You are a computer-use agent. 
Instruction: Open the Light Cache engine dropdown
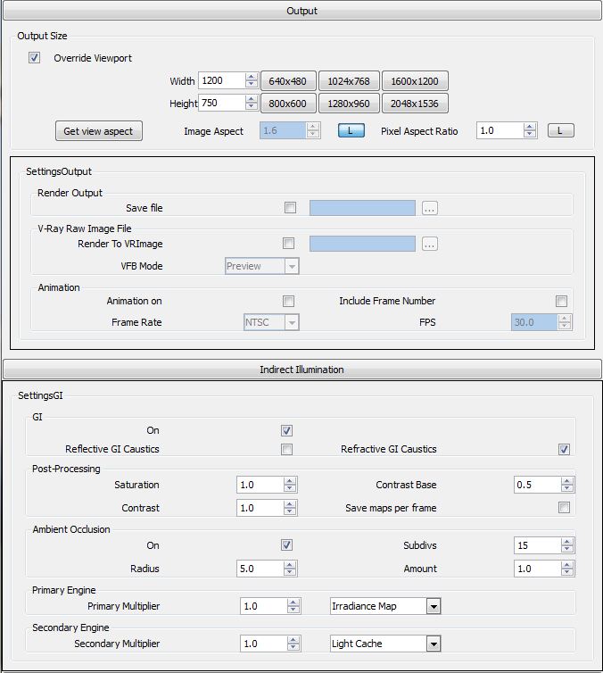coord(385,644)
